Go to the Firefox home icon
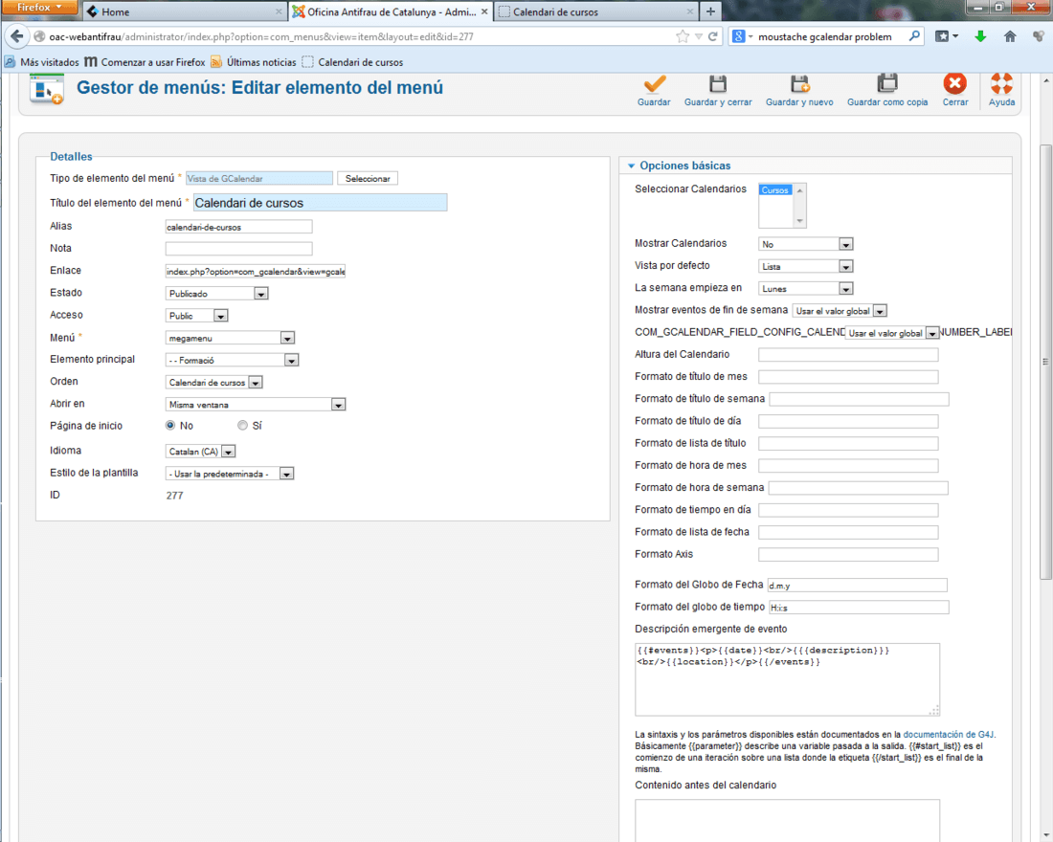The width and height of the screenshot is (1053, 842). point(1010,36)
